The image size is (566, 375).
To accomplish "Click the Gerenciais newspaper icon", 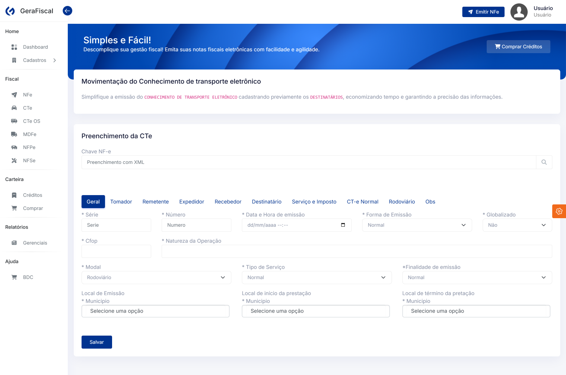I will (14, 243).
